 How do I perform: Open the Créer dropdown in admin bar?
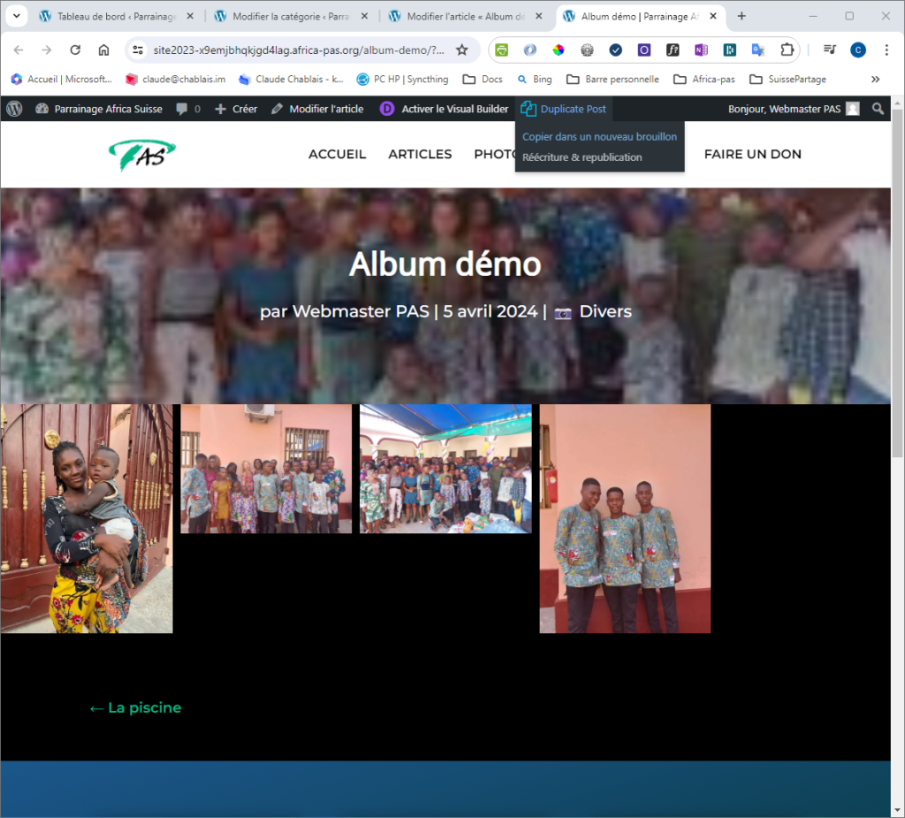[236, 109]
